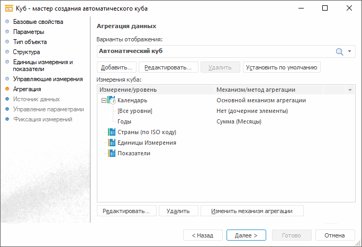Screen dimensions: 362x247
Task: Click the Единицы Измерения dimension icon
Action: coord(112,143)
